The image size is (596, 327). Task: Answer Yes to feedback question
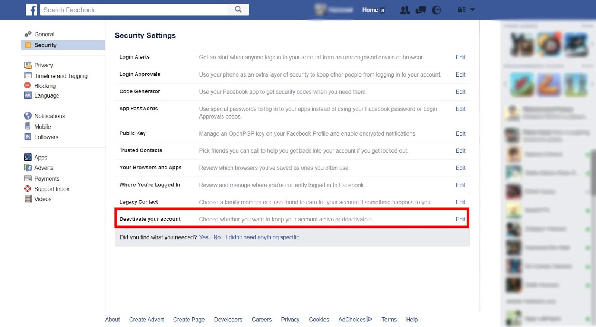point(204,237)
